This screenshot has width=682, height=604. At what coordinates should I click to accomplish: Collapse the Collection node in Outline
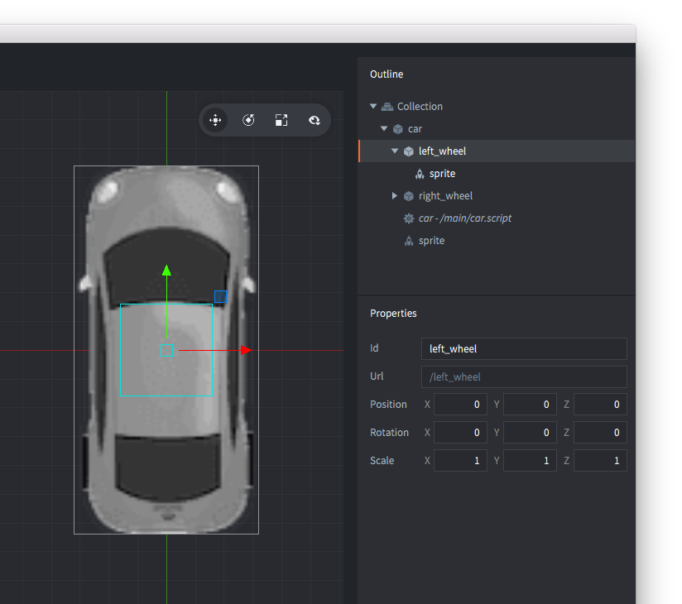(373, 107)
